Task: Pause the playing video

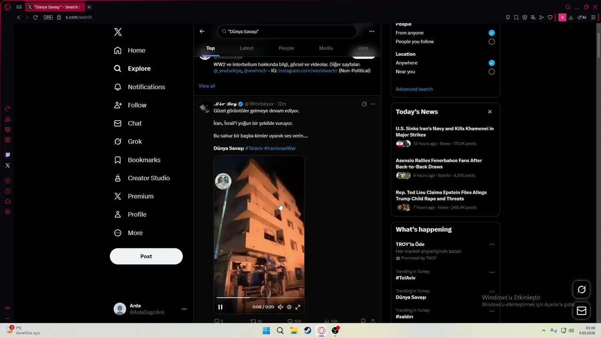Action: (220, 307)
